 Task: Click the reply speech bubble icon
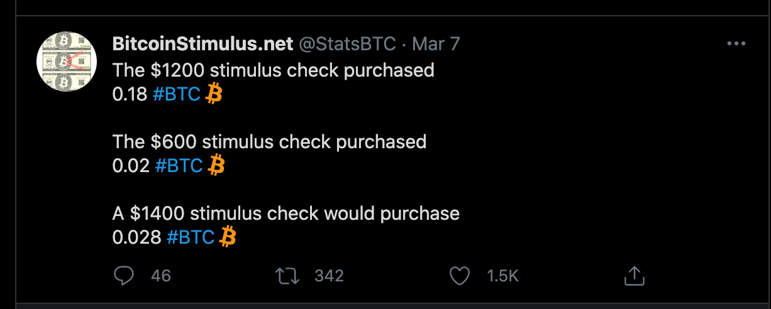pyautogui.click(x=123, y=275)
